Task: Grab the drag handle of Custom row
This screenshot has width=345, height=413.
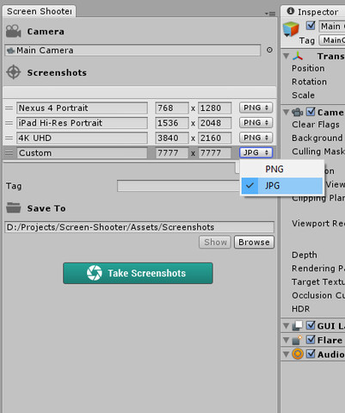Action: click(x=9, y=153)
